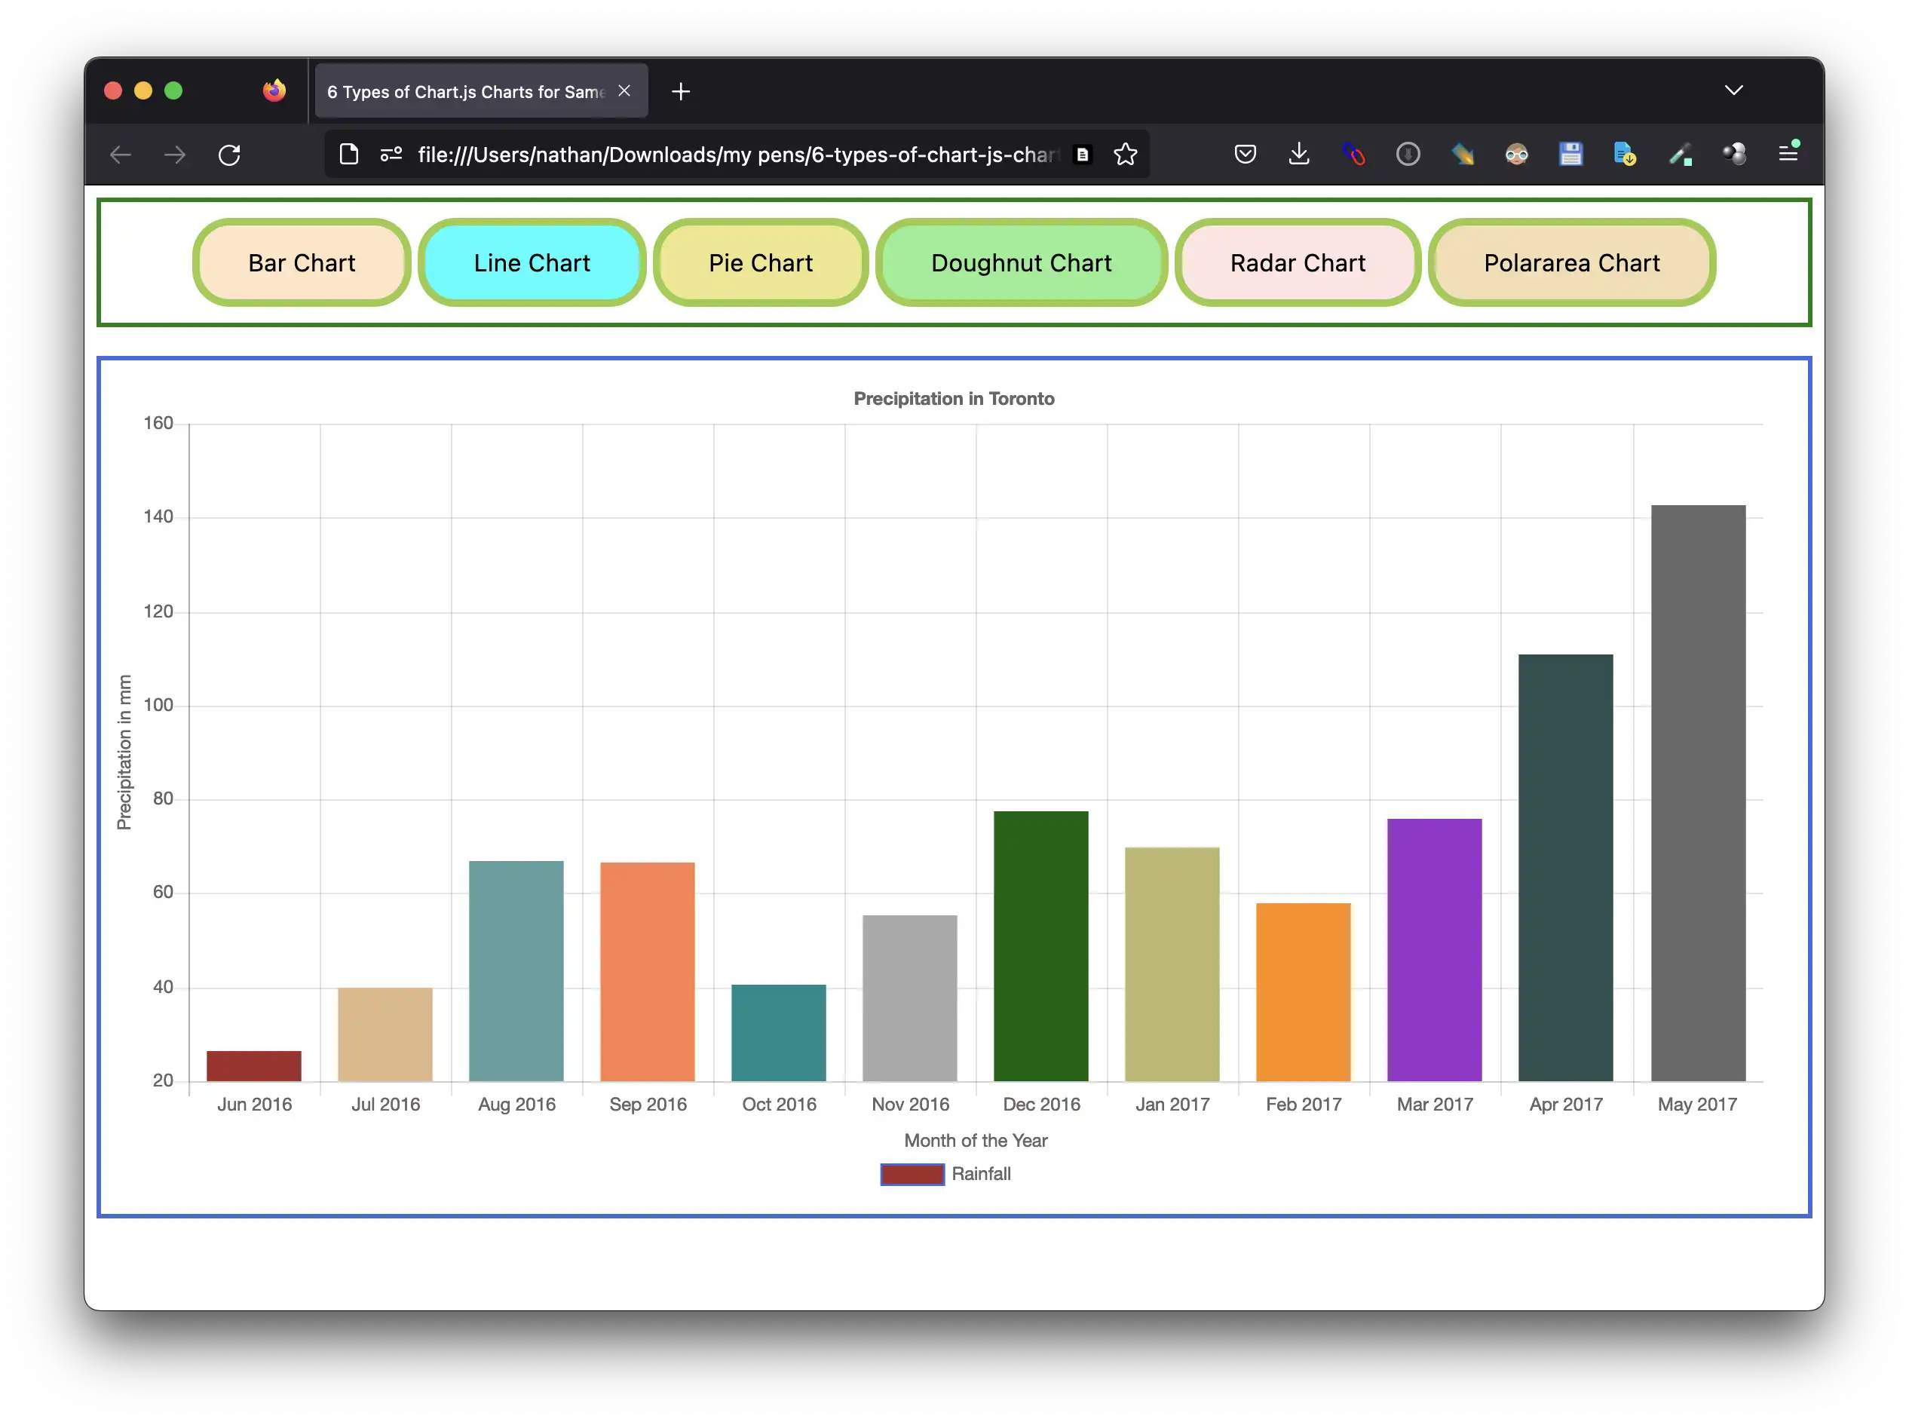Click the Firefox download arrow icon
The height and width of the screenshot is (1422, 1909).
point(1298,154)
